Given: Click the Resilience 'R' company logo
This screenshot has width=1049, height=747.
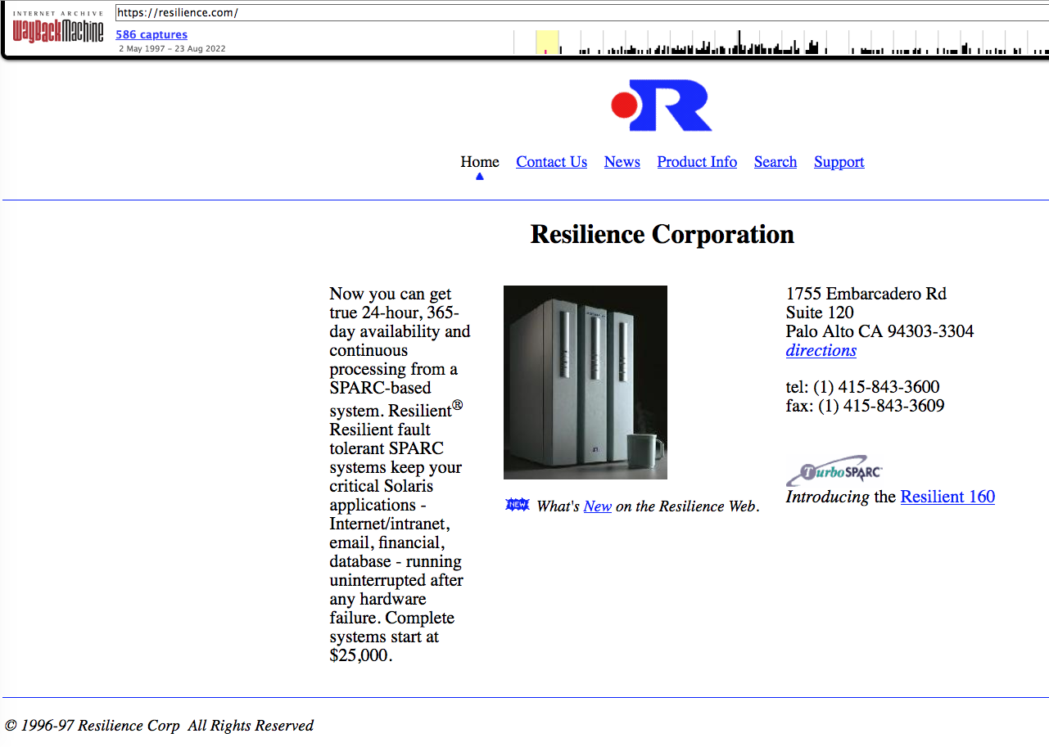Looking at the screenshot, I should point(662,106).
